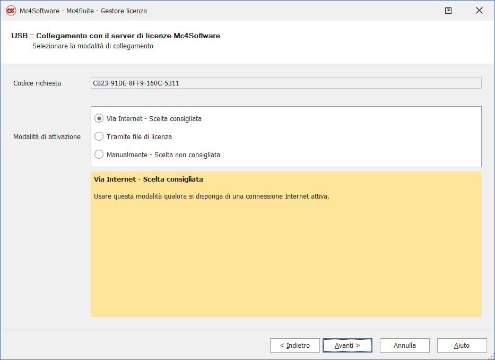Click the bold heading in yellow description panel
495x360 pixels.
148,179
